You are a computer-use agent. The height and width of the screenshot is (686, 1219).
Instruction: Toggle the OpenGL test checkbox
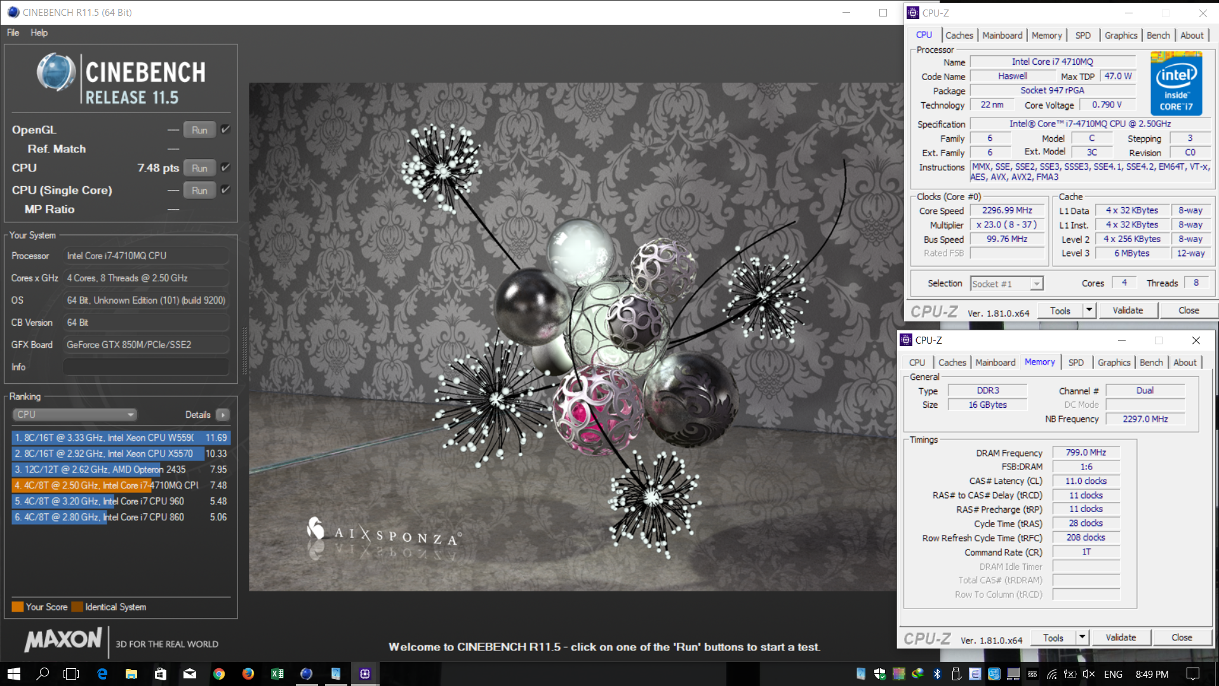pyautogui.click(x=225, y=130)
